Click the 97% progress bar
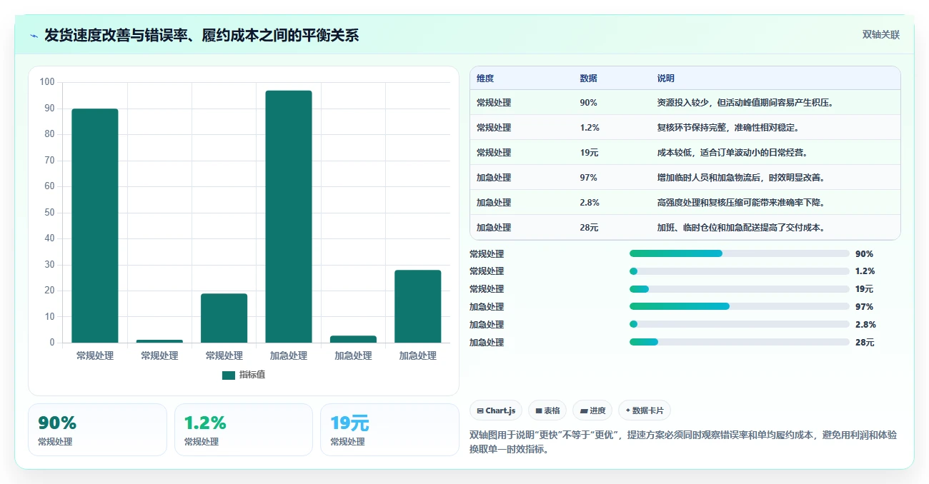This screenshot has height=484, width=929. [739, 306]
